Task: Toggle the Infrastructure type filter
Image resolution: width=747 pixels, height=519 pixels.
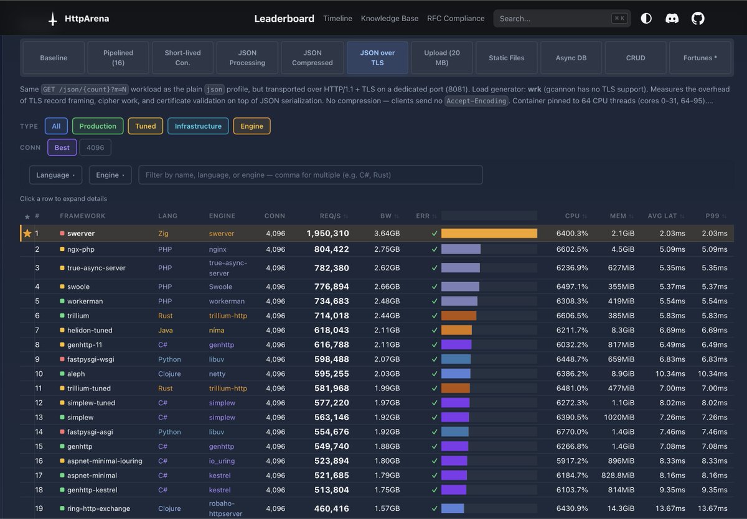Action: 198,126
